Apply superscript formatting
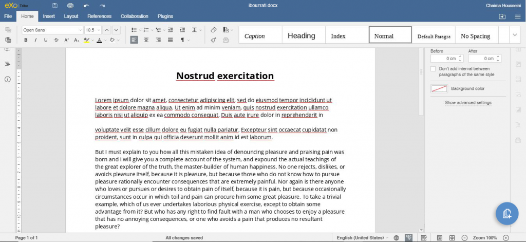 pyautogui.click(x=66, y=40)
